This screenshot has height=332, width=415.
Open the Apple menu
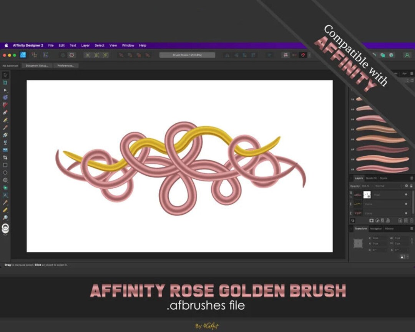point(7,45)
